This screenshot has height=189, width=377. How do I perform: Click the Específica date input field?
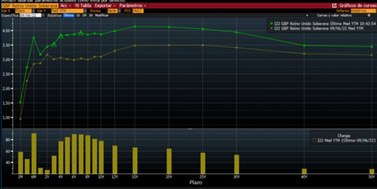[x=30, y=15]
